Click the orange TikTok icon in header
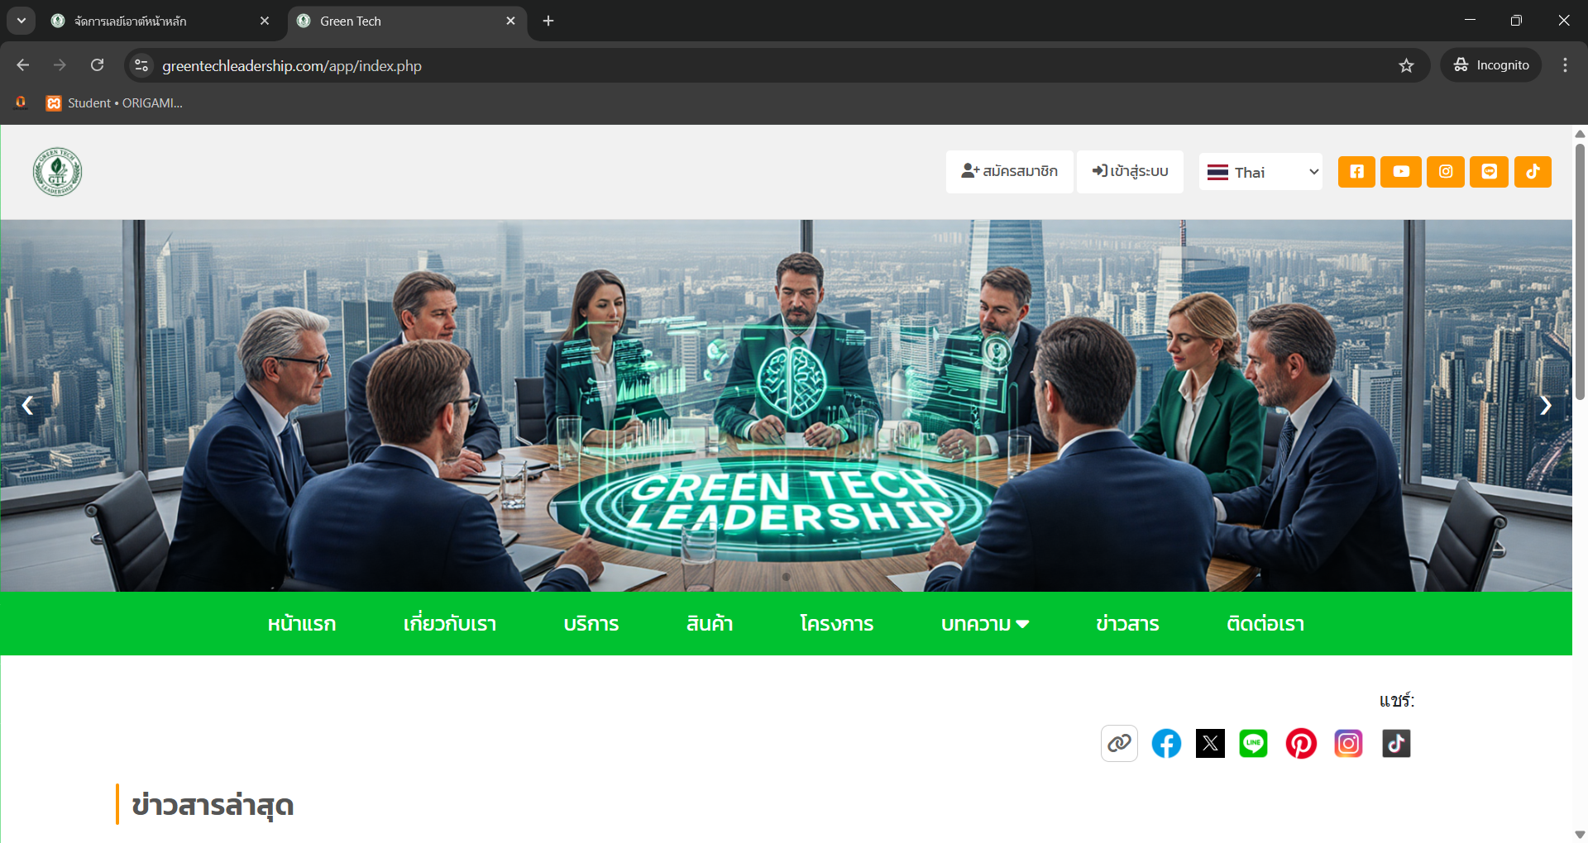The image size is (1588, 843). (1533, 172)
